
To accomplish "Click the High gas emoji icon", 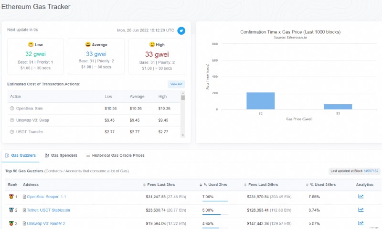I will 152,44.
